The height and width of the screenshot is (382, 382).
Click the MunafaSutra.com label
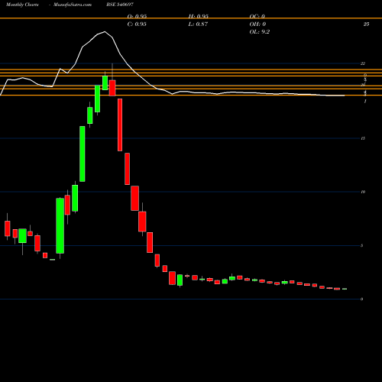tap(73, 5)
